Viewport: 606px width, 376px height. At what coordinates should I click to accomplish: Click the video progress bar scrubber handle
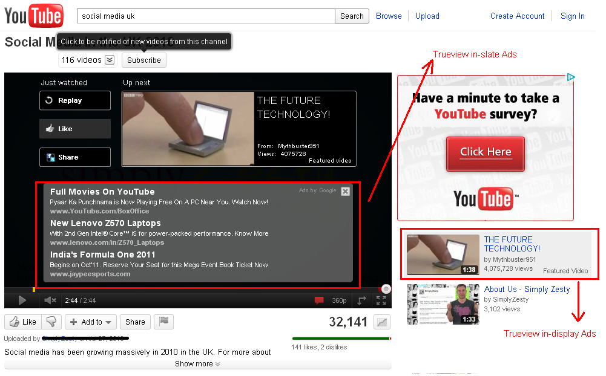click(x=386, y=289)
